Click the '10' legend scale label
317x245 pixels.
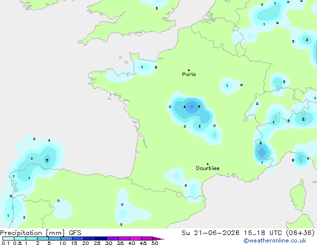click(62, 243)
